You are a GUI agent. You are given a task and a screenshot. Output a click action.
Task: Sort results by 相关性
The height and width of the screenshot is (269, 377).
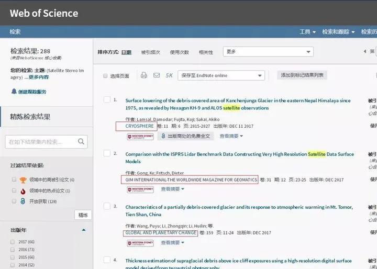click(206, 52)
